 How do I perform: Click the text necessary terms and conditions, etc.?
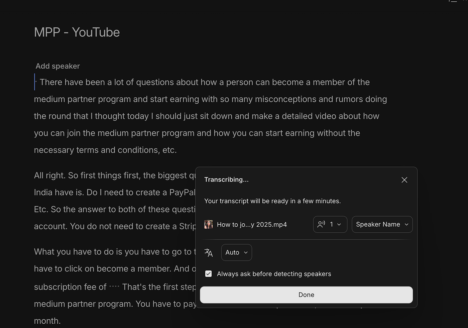pyautogui.click(x=105, y=150)
